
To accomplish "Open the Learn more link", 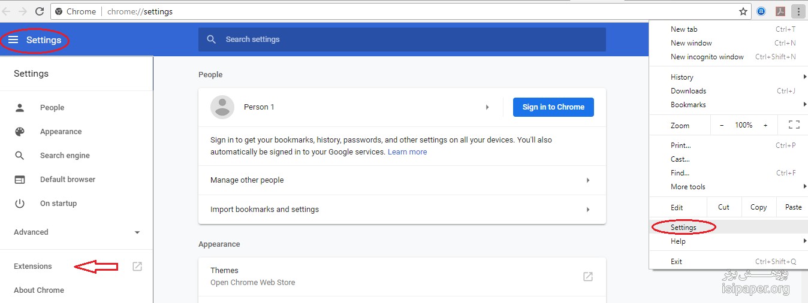I will coord(408,152).
